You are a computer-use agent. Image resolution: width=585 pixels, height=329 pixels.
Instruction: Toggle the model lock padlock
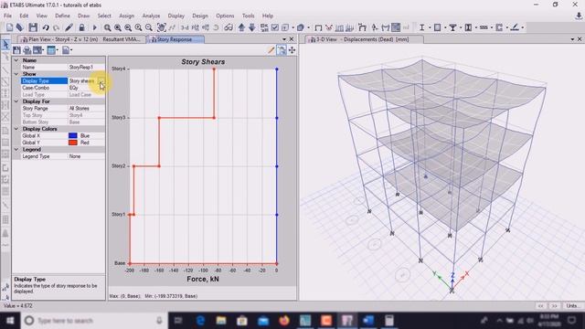pos(81,27)
